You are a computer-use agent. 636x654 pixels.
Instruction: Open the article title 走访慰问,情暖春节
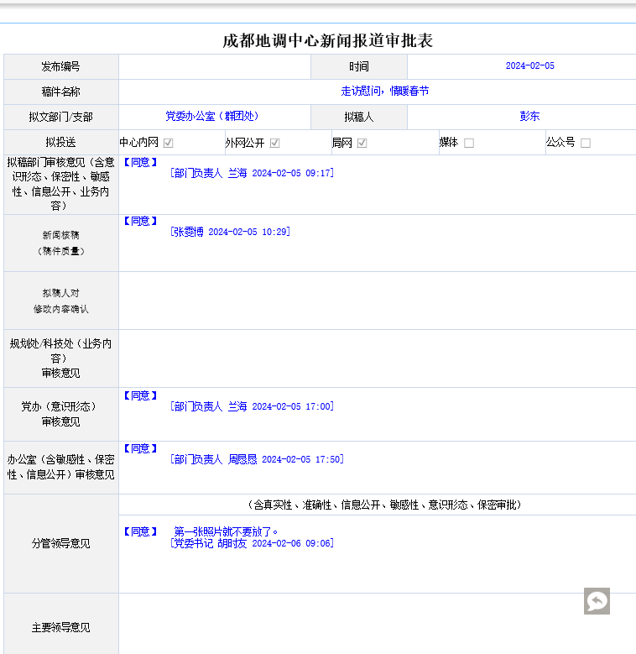384,92
